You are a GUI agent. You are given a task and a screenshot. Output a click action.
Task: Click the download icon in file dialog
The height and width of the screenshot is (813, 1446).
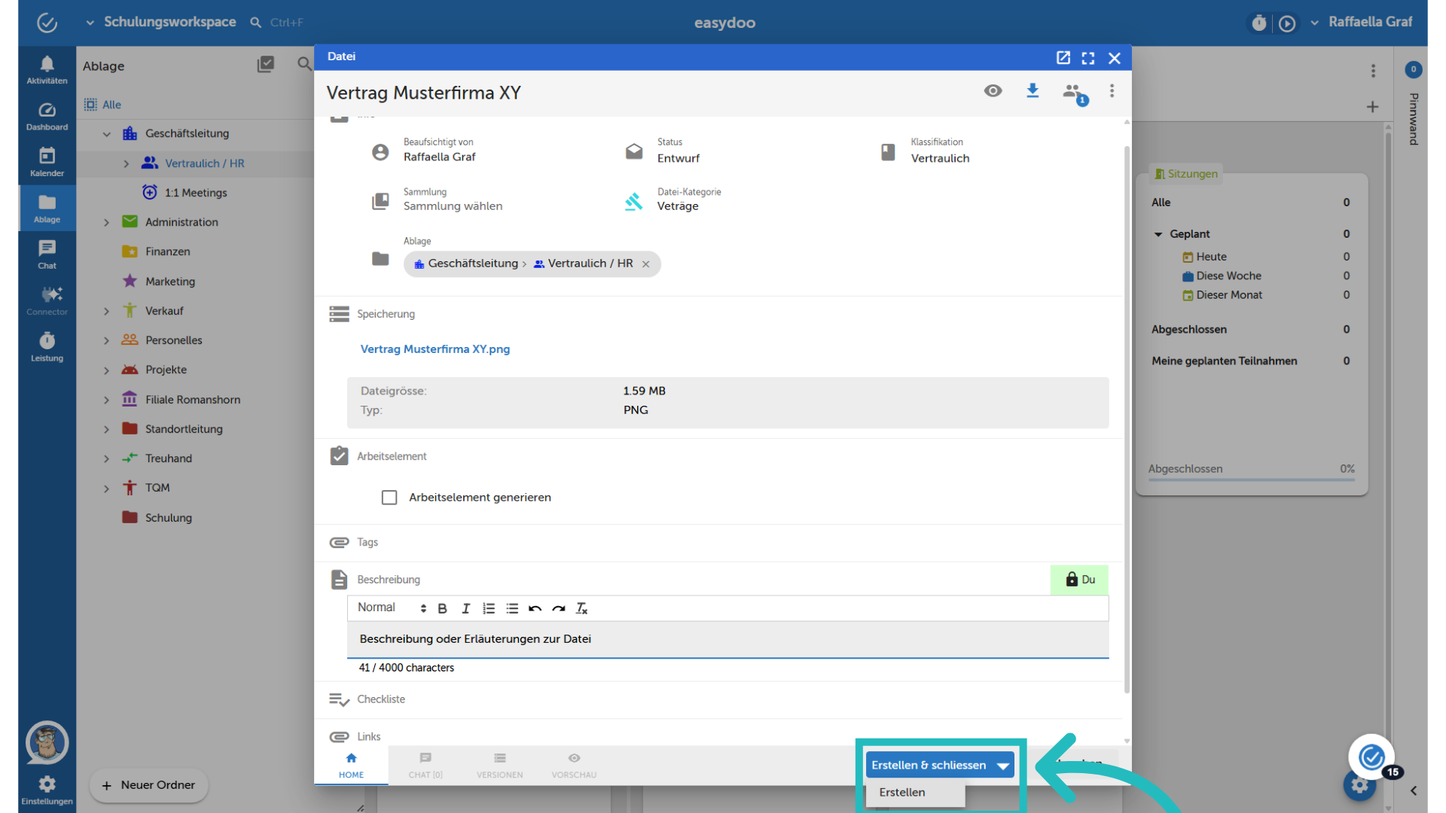click(1033, 91)
